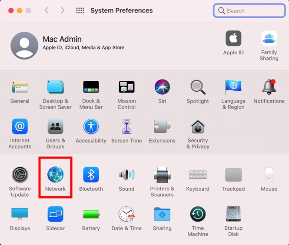Screen dimensions: 289x245
Task: Open Family Sharing settings
Action: [x=269, y=39]
